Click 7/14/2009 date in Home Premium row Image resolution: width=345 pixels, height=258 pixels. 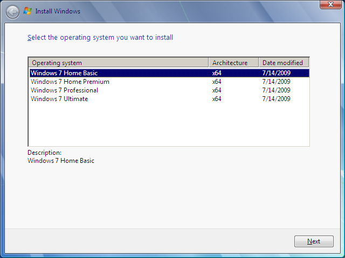click(277, 82)
